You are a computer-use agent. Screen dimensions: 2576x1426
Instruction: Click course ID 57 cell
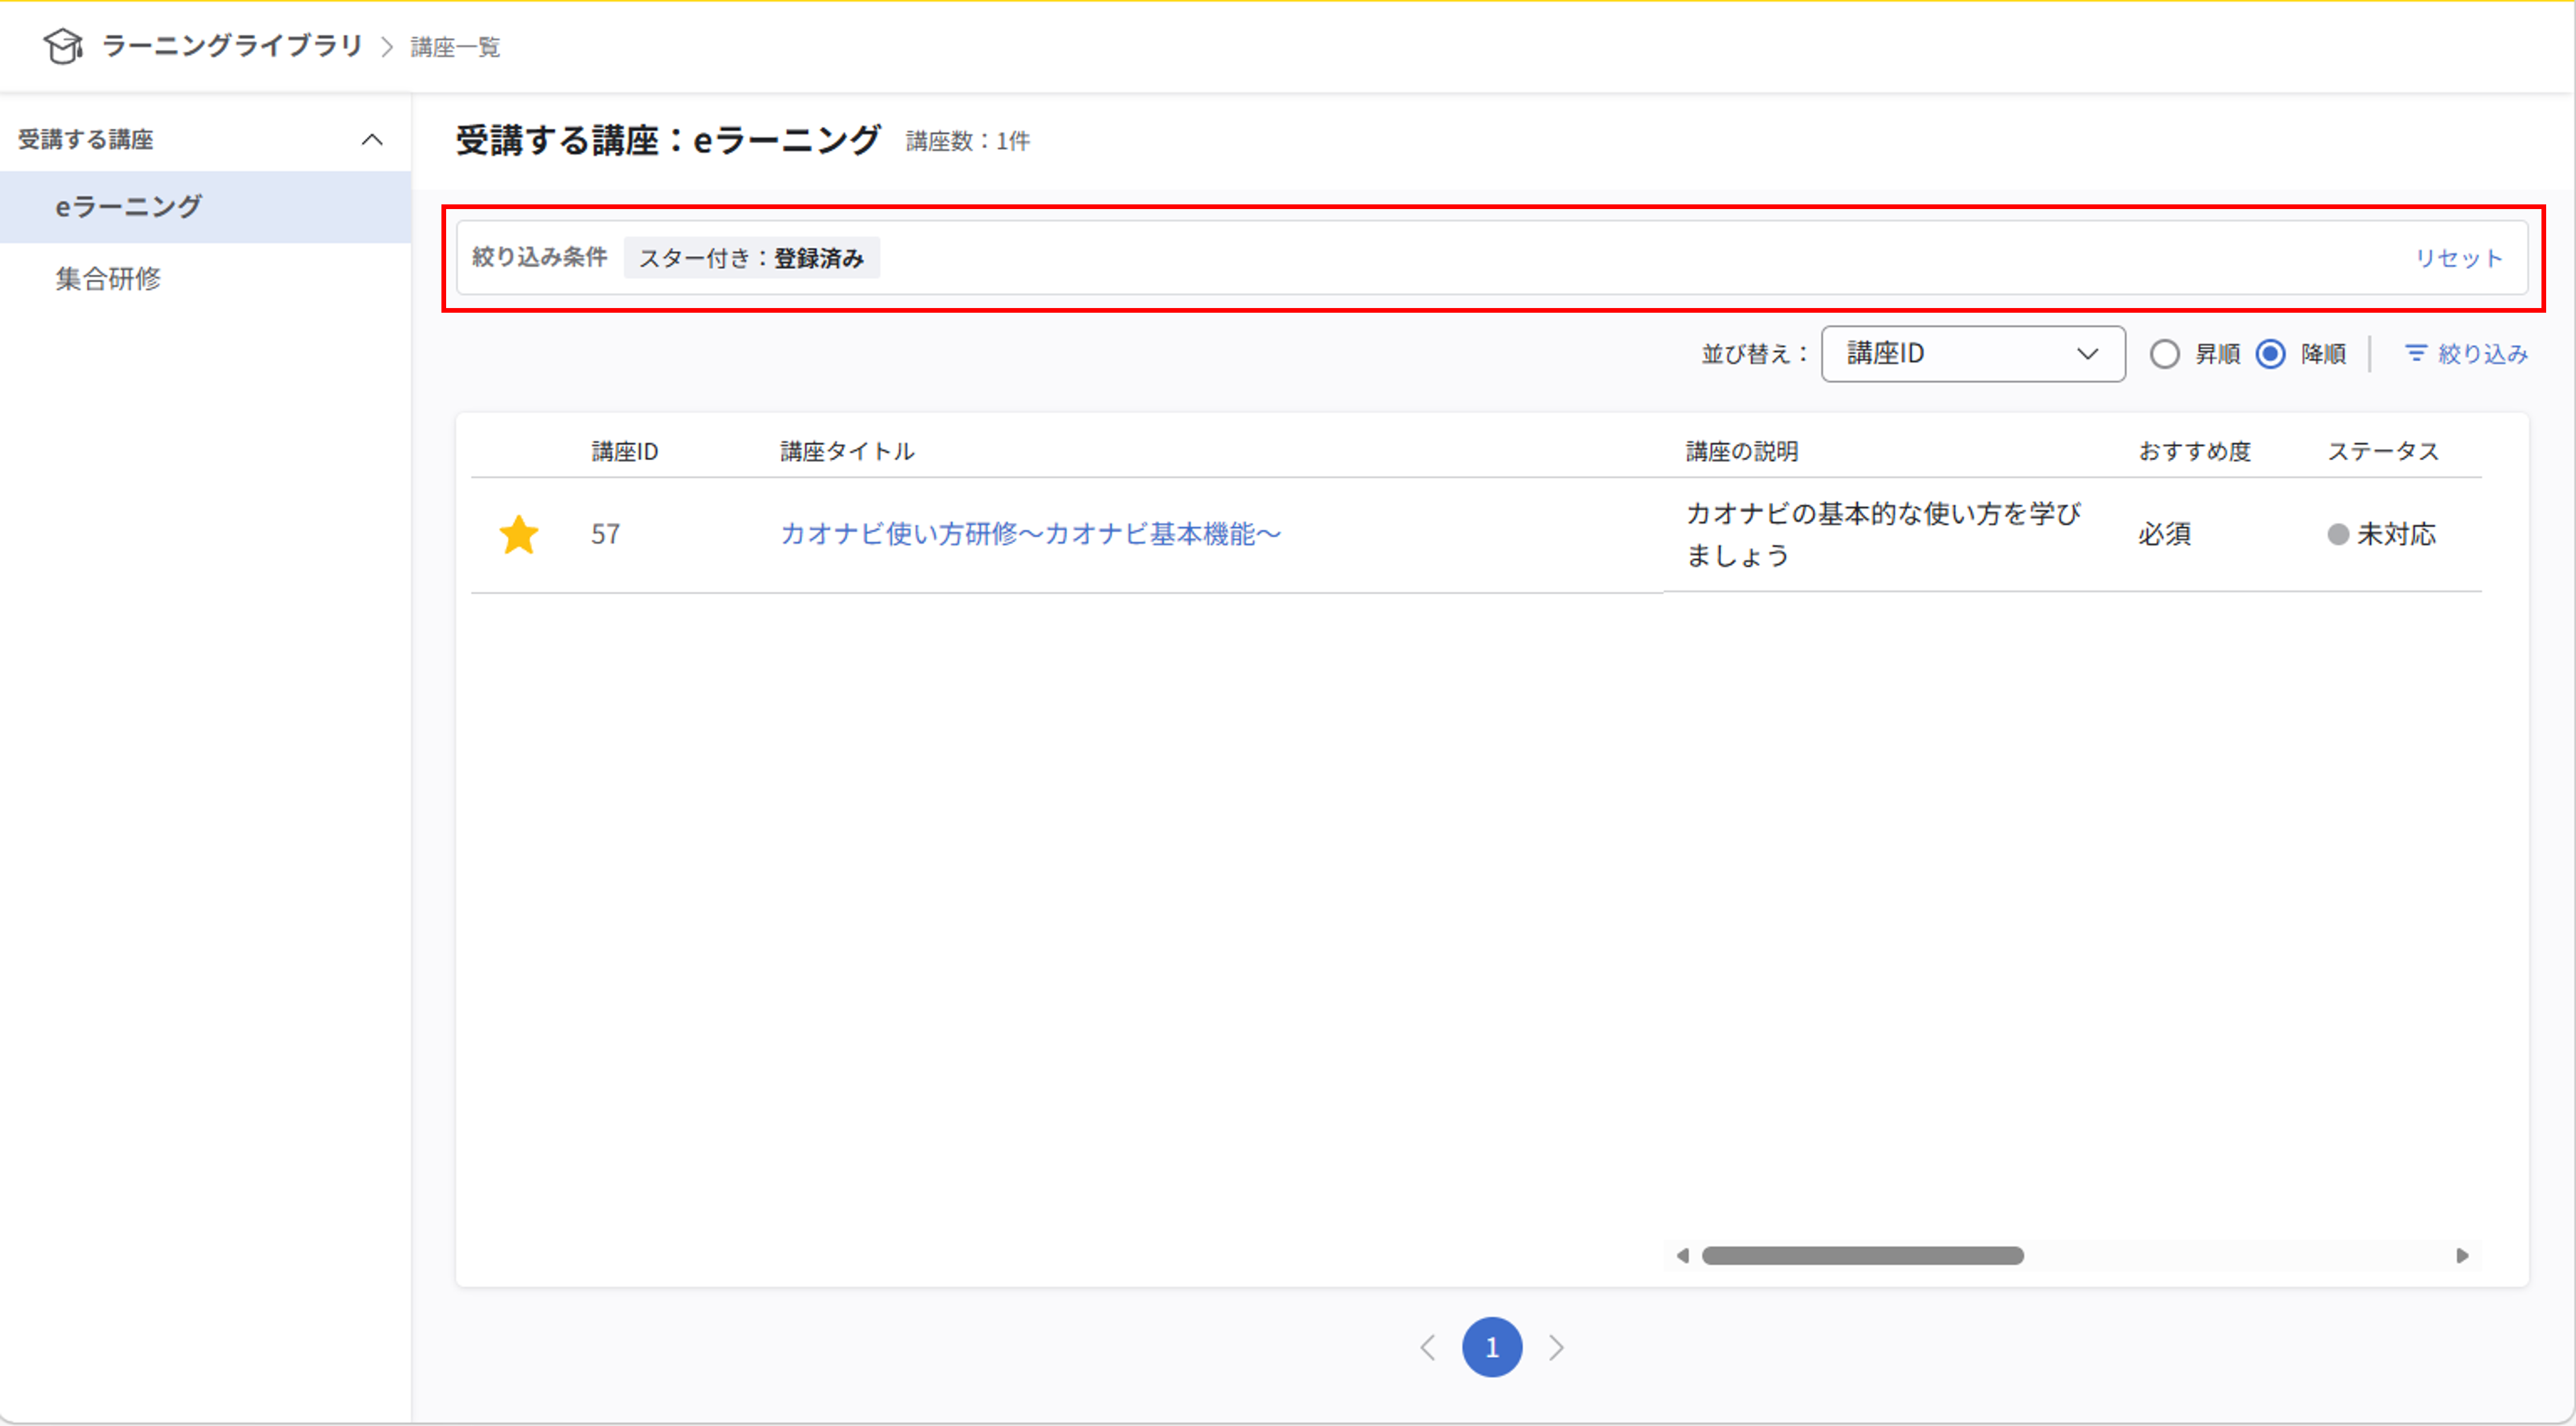click(605, 534)
